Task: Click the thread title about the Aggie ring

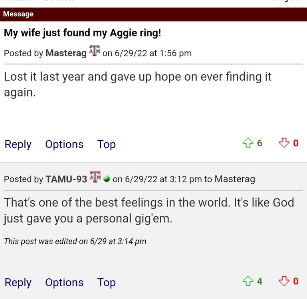Action: [82, 33]
